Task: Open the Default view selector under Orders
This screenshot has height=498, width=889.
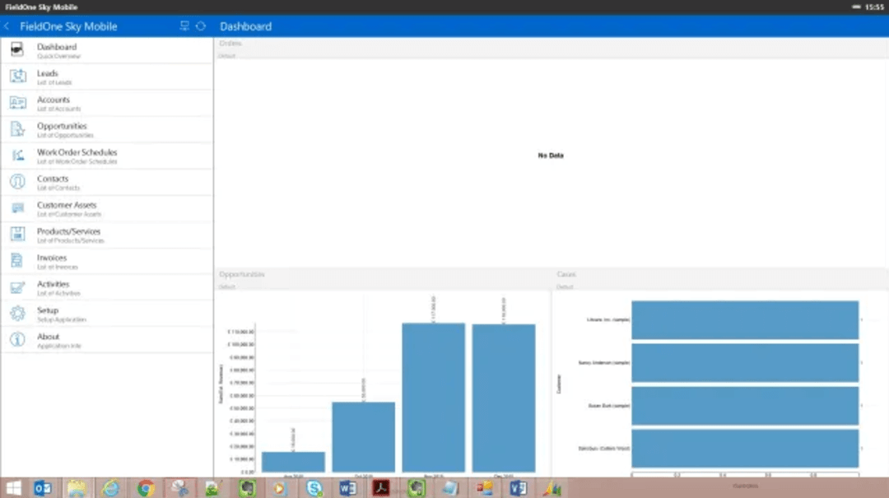Action: pyautogui.click(x=226, y=56)
